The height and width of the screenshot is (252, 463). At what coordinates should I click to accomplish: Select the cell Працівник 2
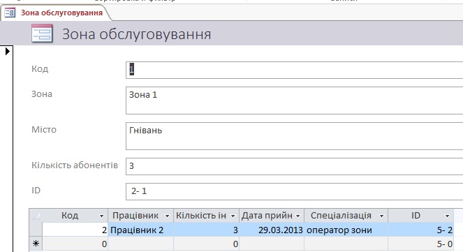141,230
